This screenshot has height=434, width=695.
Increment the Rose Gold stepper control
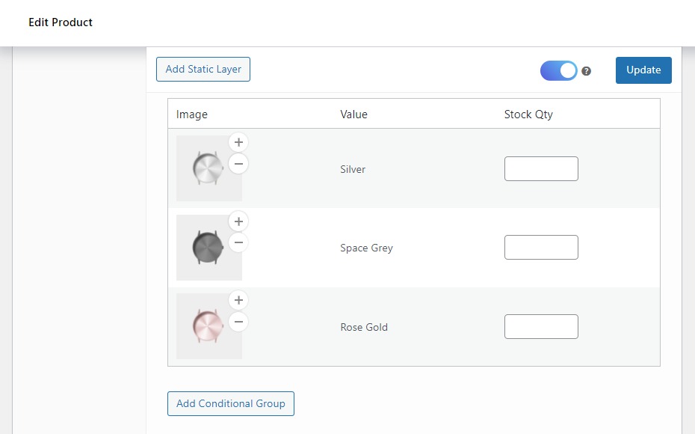[238, 299]
